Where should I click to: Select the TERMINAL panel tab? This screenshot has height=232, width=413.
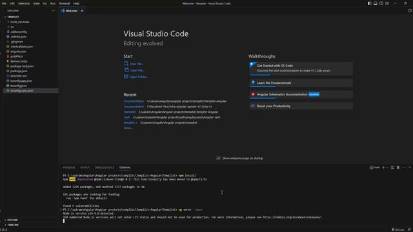click(125, 168)
